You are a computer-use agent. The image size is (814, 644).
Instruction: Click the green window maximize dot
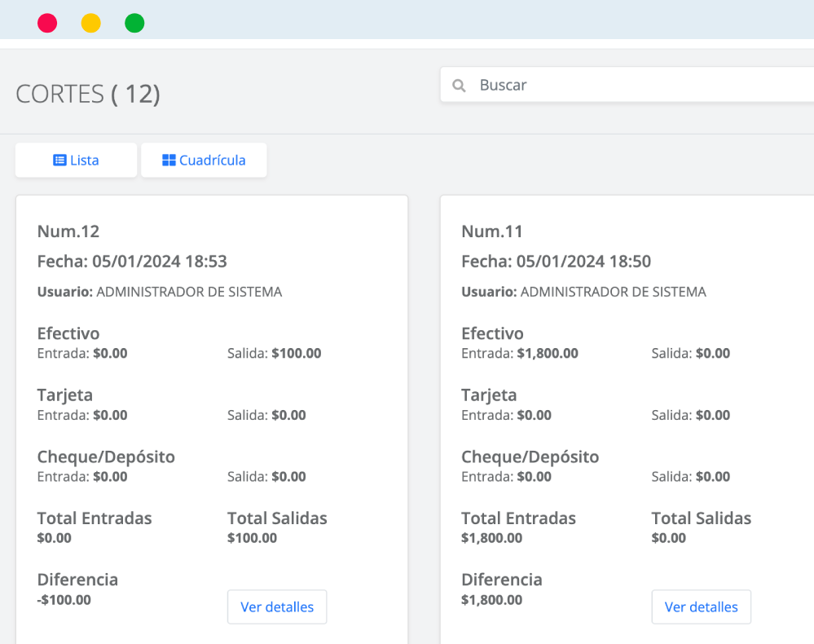134,24
